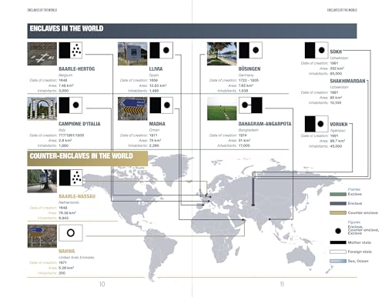Click the '777/1861/1933' creation date
This screenshot has height=297, width=385.
coord(72,135)
